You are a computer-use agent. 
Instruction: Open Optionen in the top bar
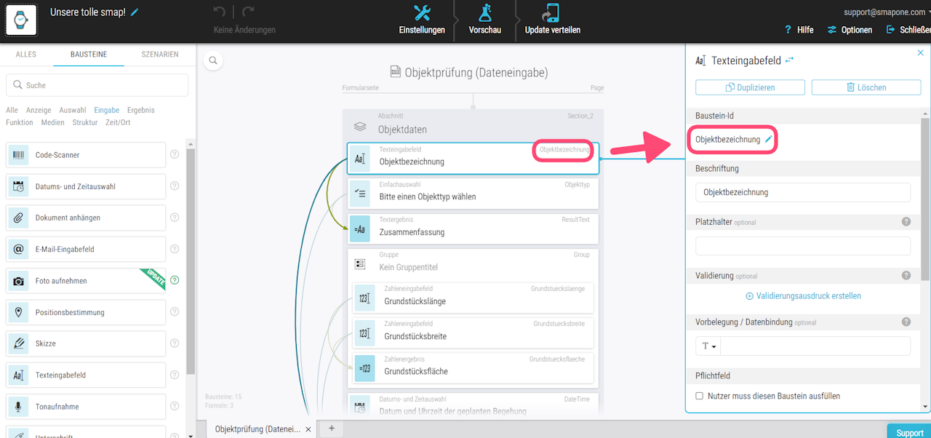point(850,30)
